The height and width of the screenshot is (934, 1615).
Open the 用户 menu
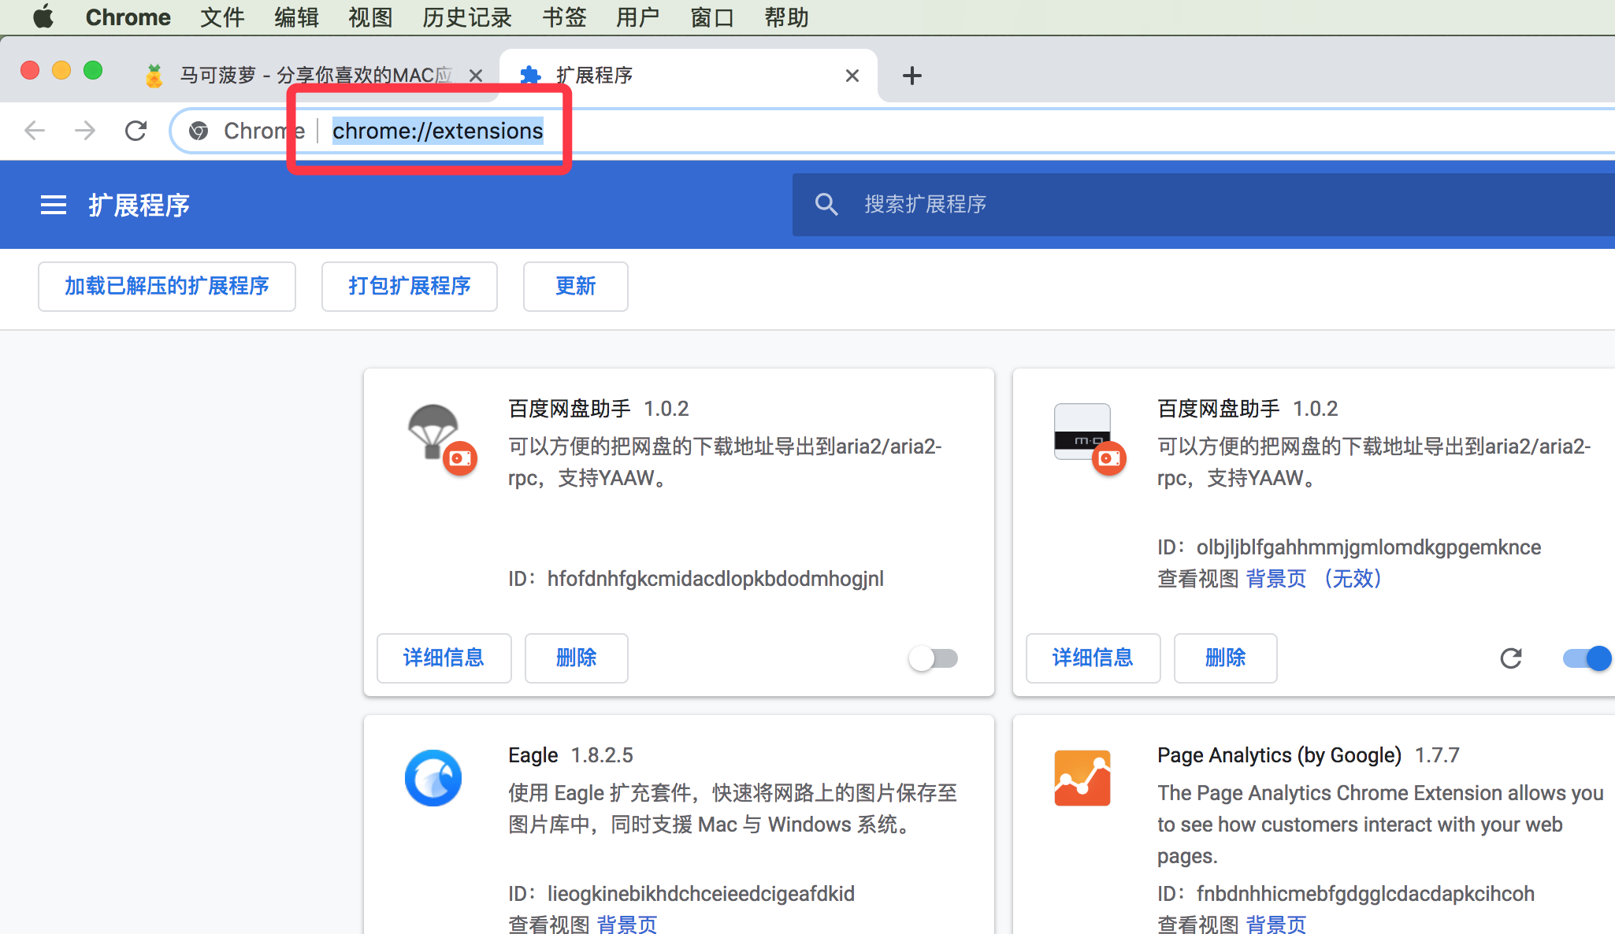[x=638, y=17]
